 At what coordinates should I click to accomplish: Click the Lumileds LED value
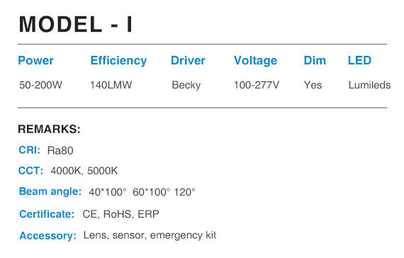click(x=369, y=85)
